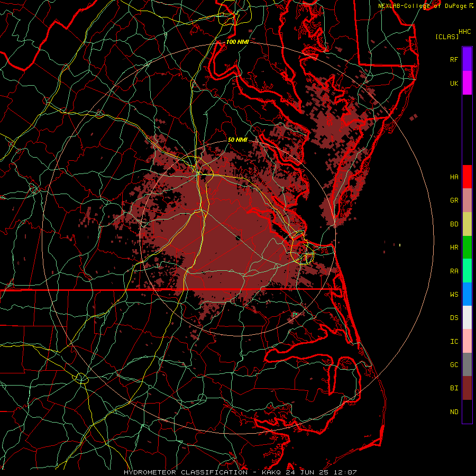Viewport: 476px width, 476px height.
Task: Pick the RA bright green legend swatch
Action: [x=467, y=271]
